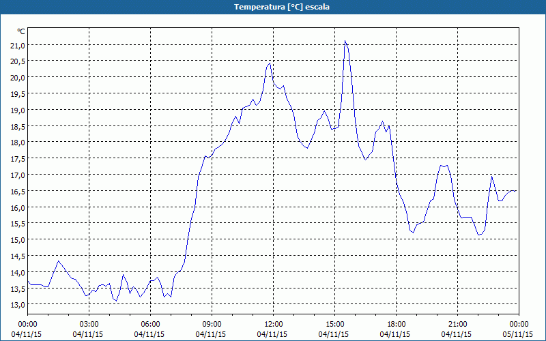Select the 15,0 y-axis label
This screenshot has width=546, height=341.
pos(18,240)
